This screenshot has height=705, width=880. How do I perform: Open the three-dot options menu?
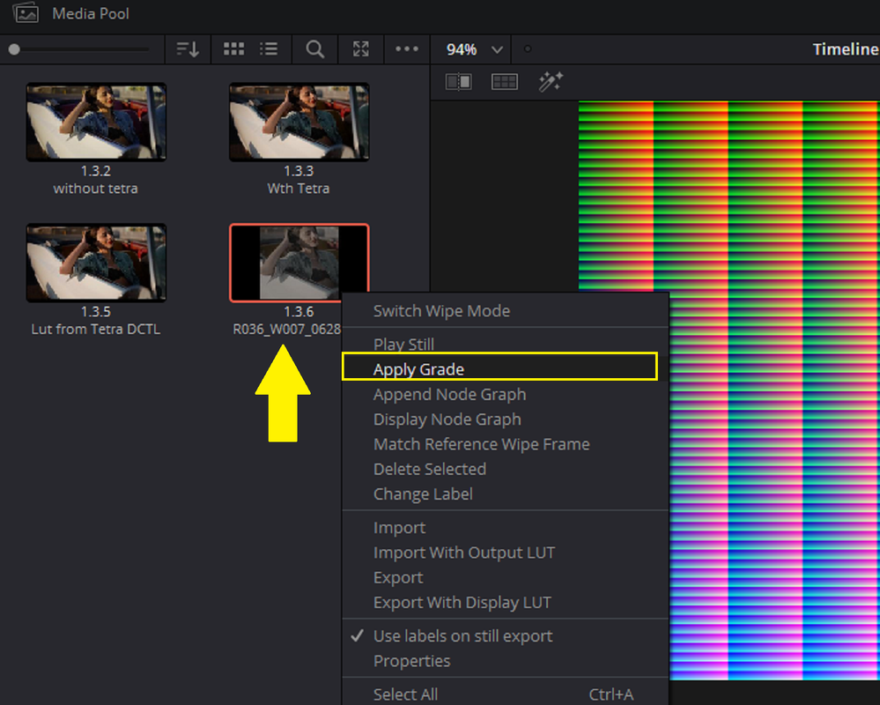point(407,48)
